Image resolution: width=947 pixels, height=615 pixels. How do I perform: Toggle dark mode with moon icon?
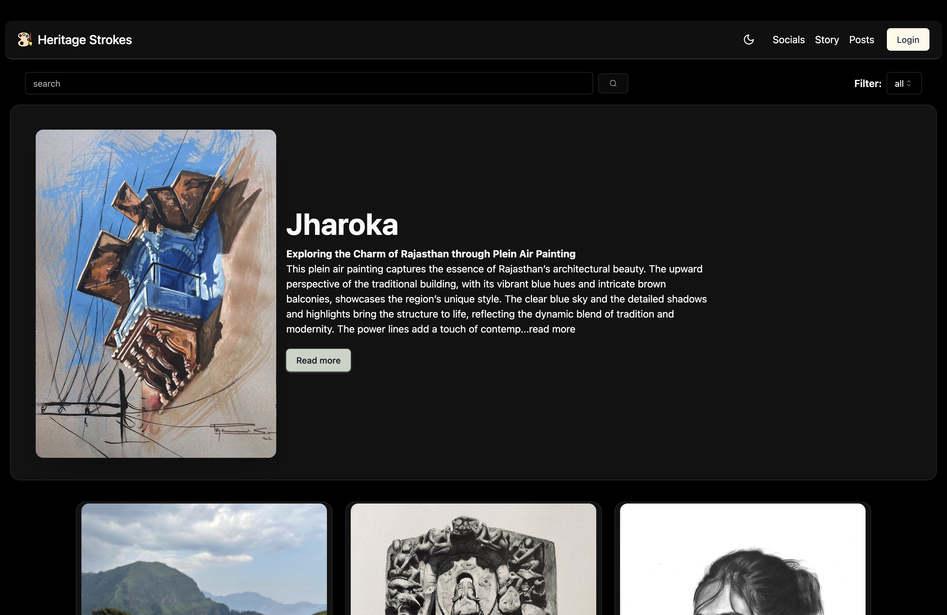point(748,40)
